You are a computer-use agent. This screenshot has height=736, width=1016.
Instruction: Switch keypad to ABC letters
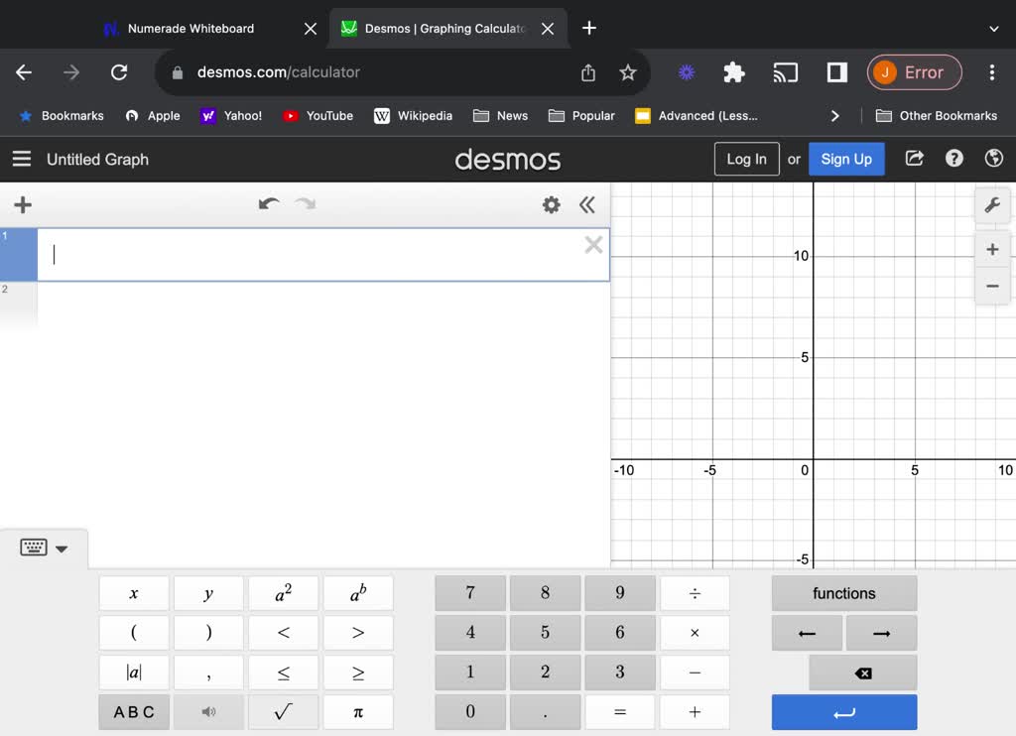[134, 712]
